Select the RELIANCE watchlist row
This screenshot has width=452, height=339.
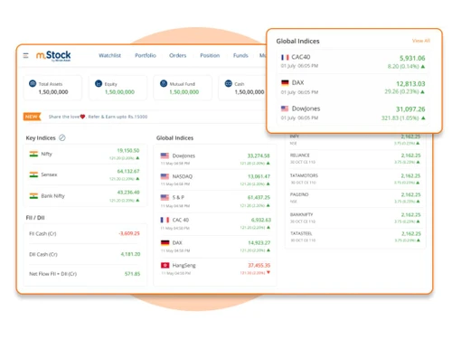coord(354,158)
